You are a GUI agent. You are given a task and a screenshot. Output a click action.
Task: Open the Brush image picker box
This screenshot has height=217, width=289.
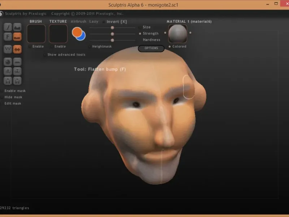click(x=36, y=34)
